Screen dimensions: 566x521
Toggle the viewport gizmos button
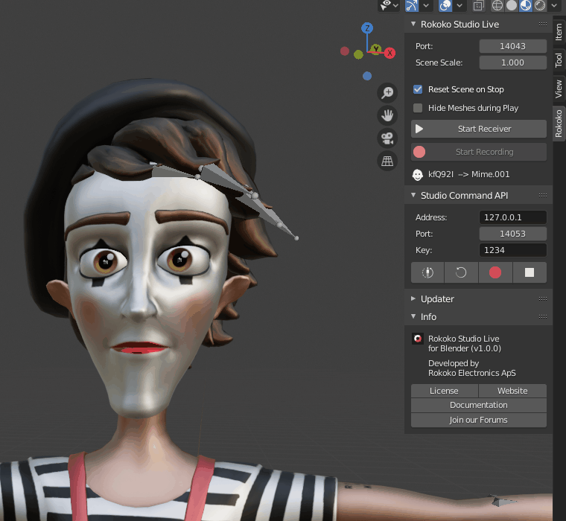(x=412, y=5)
